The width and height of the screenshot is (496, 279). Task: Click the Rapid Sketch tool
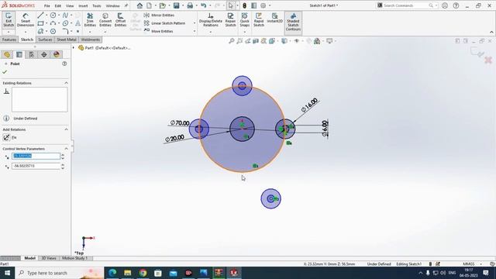point(258,20)
